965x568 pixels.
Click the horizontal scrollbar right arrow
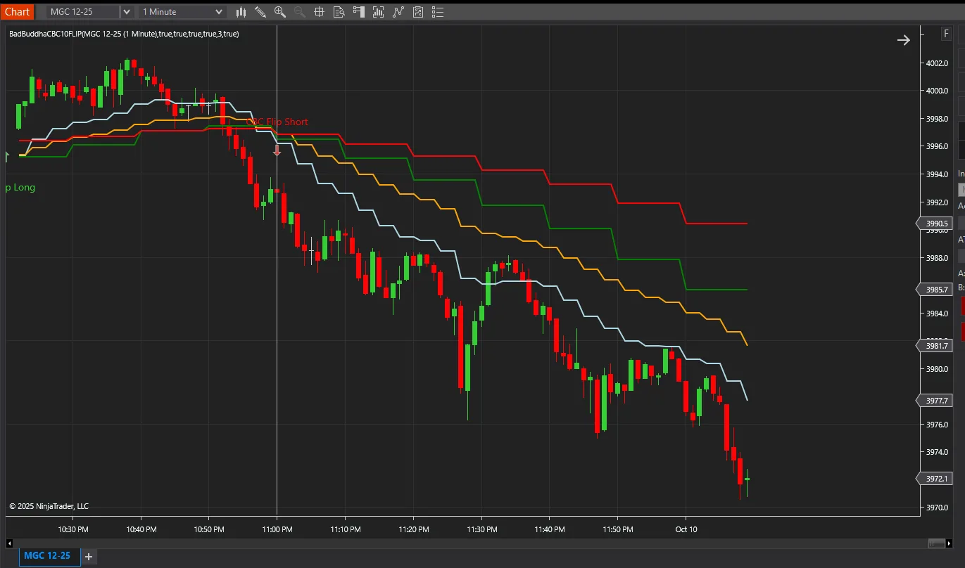[950, 543]
